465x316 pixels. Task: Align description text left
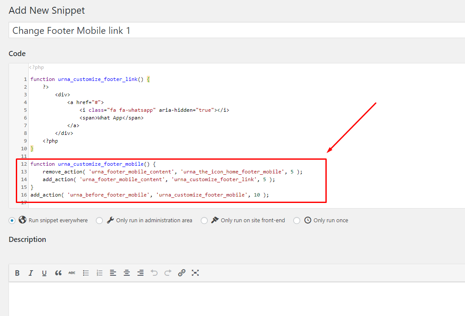point(113,273)
